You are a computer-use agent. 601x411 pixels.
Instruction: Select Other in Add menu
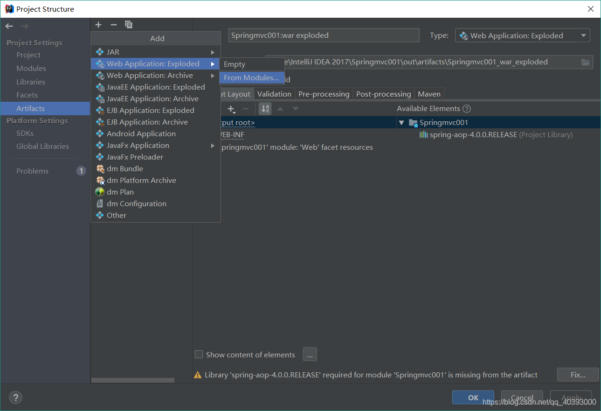tap(155, 215)
